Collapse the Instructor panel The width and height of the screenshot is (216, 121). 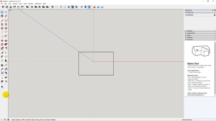coord(200,40)
